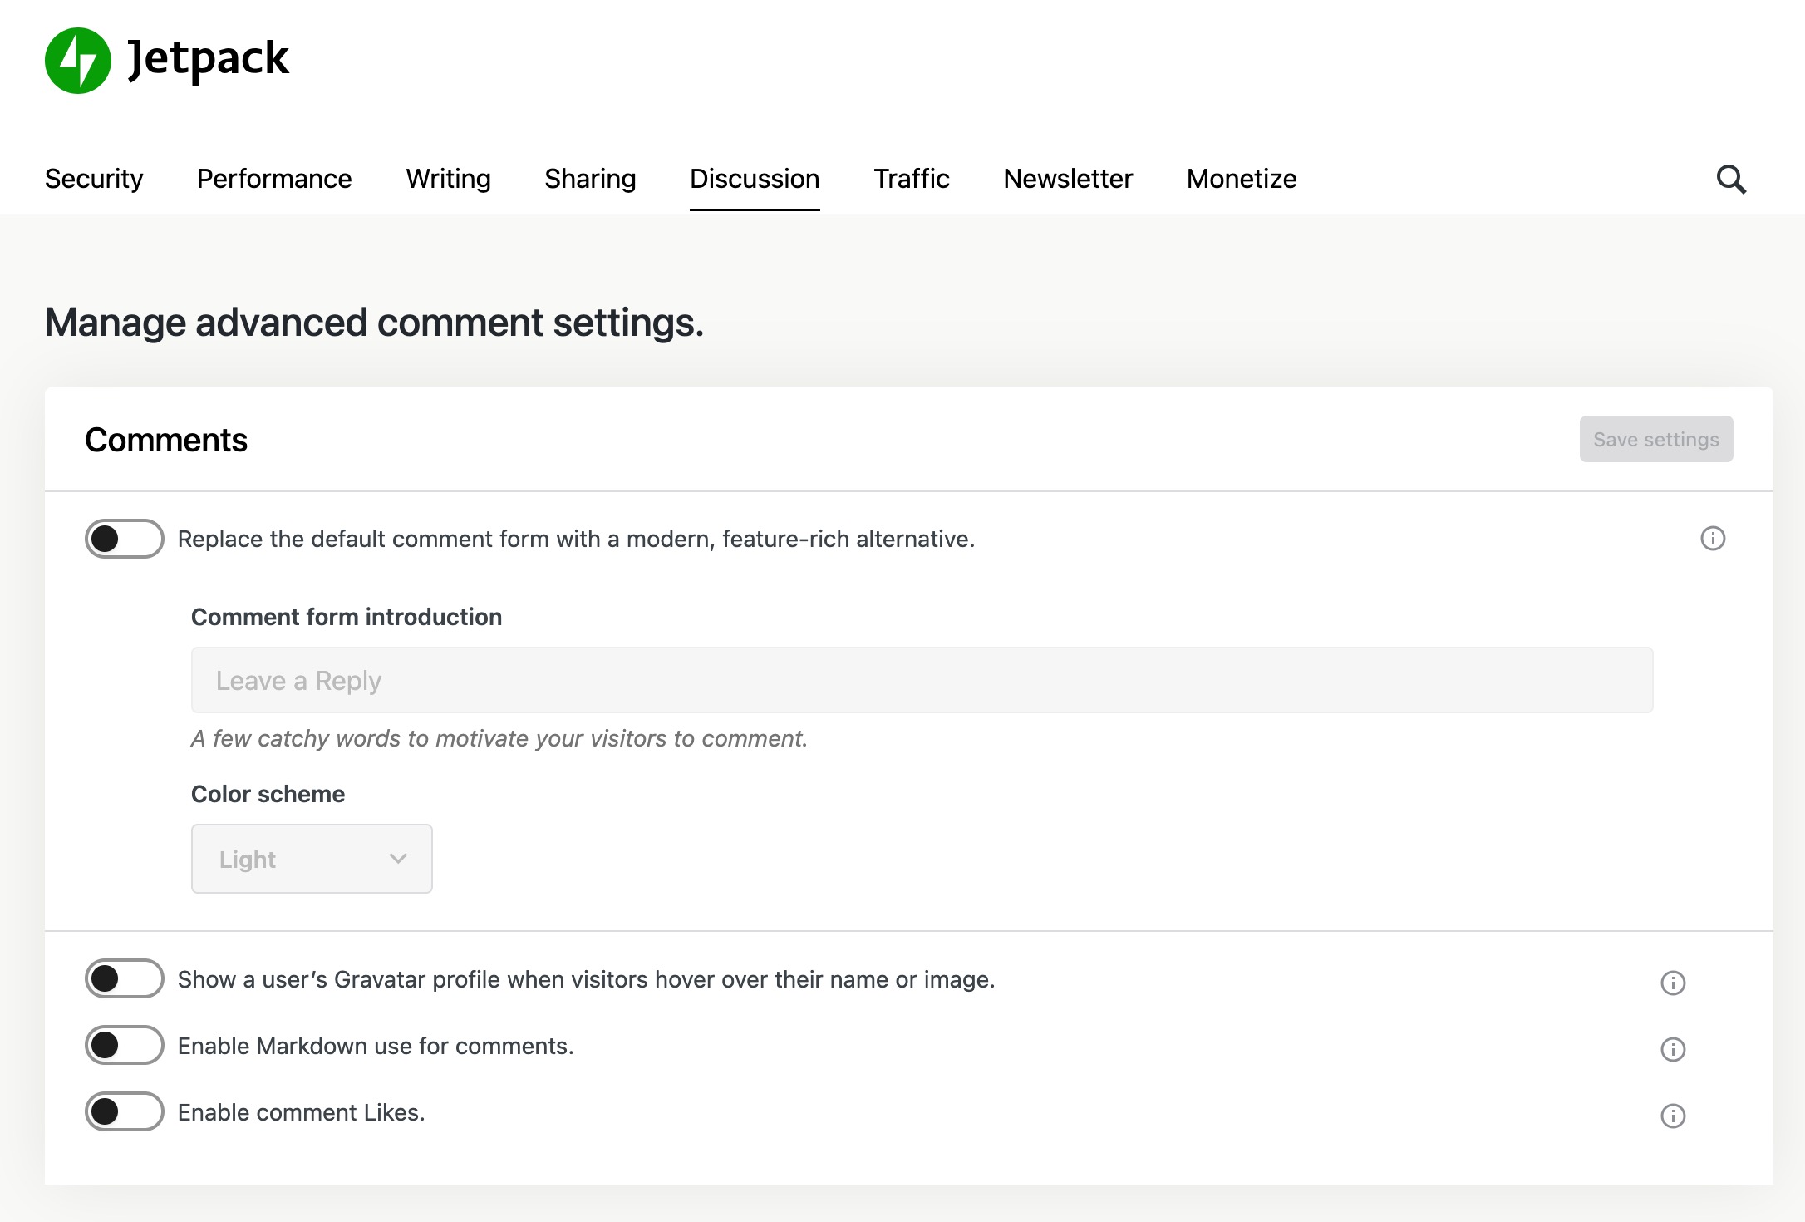
Task: Click the 'Show a user's Gravatar profile' label
Action: tap(587, 979)
